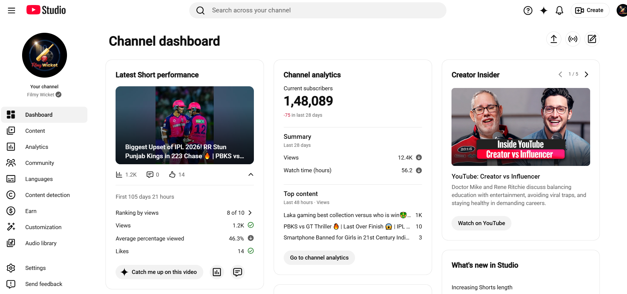
Task: Click the "Your channel" label
Action: click(44, 87)
